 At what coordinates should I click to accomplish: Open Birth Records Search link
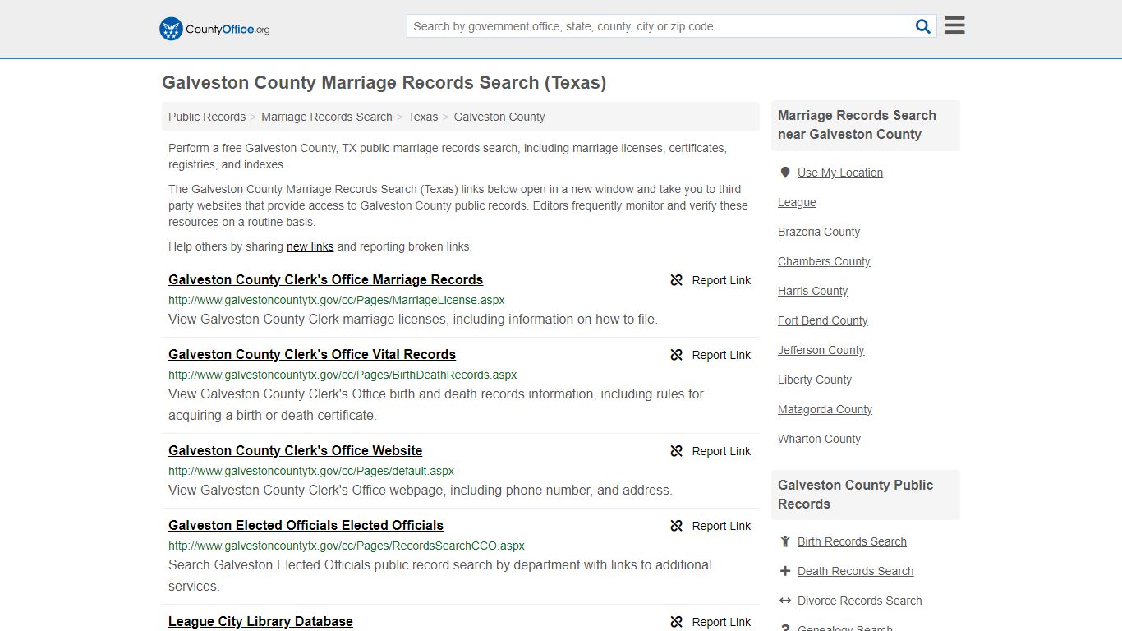[x=852, y=541]
